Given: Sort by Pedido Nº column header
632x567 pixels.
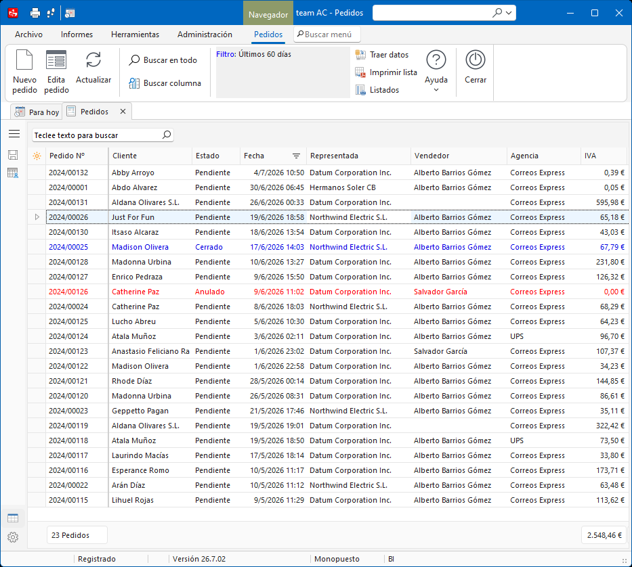Looking at the screenshot, I should [77, 156].
